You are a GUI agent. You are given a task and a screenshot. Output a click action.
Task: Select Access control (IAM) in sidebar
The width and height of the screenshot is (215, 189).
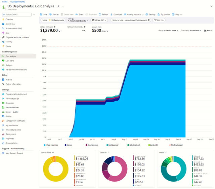pos(13,28)
